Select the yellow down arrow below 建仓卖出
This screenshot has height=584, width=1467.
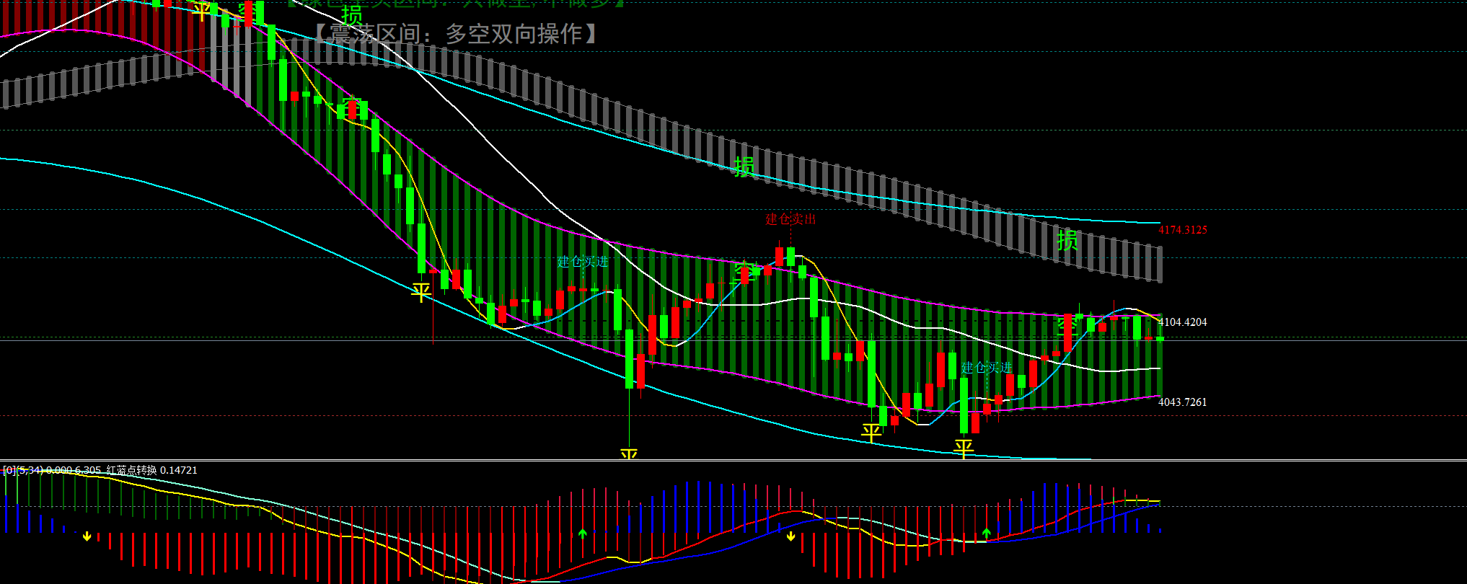[x=791, y=536]
